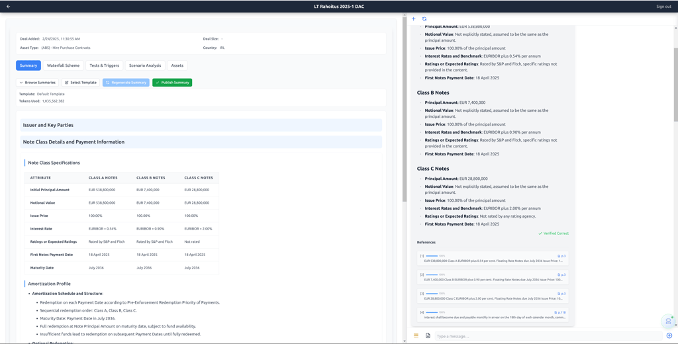Image resolution: width=678 pixels, height=344 pixels.
Task: Click the message input field
Action: coord(548,336)
